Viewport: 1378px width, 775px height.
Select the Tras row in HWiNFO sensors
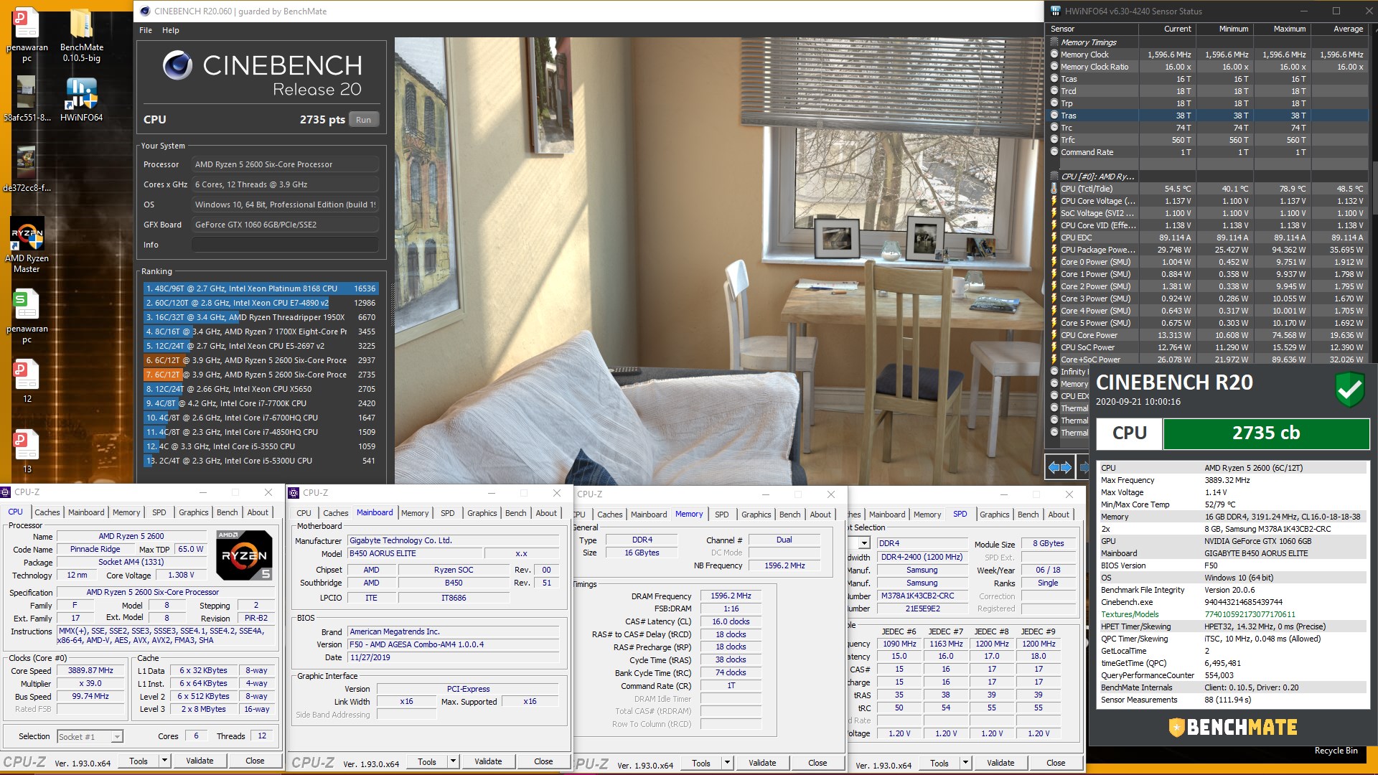click(1207, 116)
